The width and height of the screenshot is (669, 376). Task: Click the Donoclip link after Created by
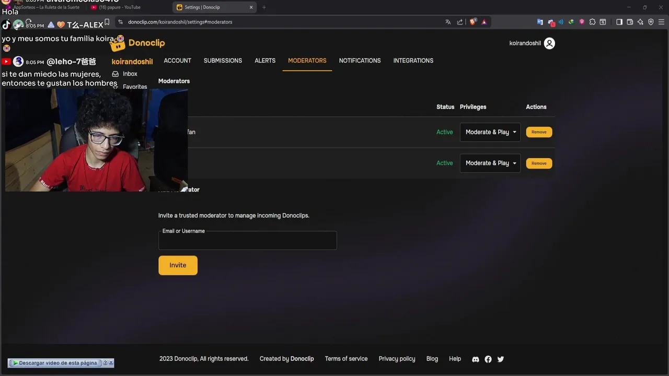(302, 359)
